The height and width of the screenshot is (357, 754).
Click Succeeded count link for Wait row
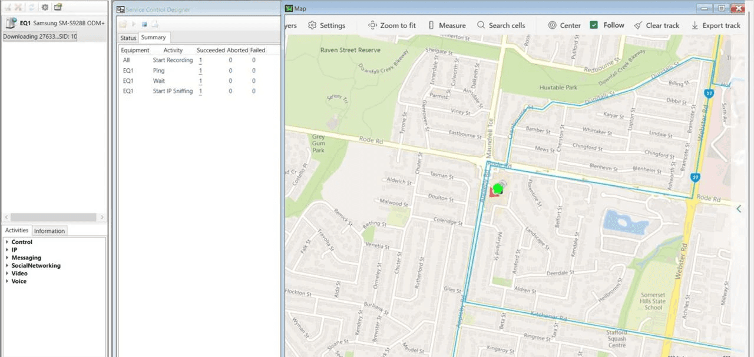pos(200,81)
